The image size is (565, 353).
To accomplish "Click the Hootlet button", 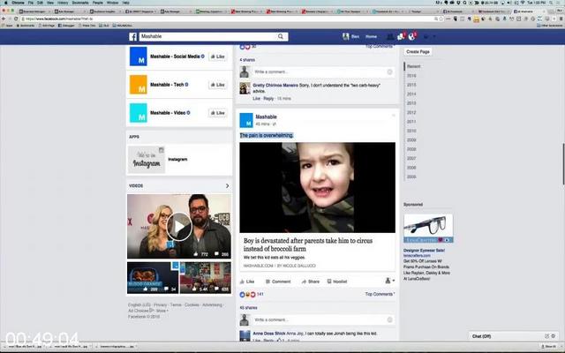I will tap(337, 282).
